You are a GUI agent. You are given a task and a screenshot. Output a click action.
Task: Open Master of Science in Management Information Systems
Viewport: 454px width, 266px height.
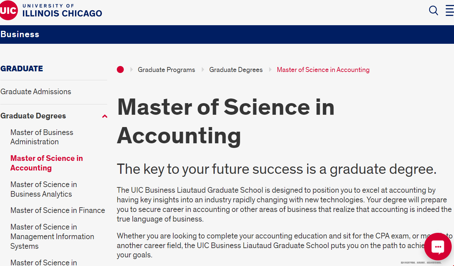pyautogui.click(x=52, y=236)
